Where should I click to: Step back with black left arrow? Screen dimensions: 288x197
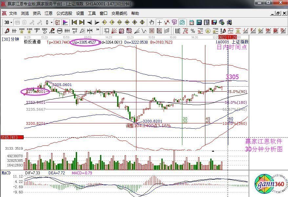tap(90, 22)
